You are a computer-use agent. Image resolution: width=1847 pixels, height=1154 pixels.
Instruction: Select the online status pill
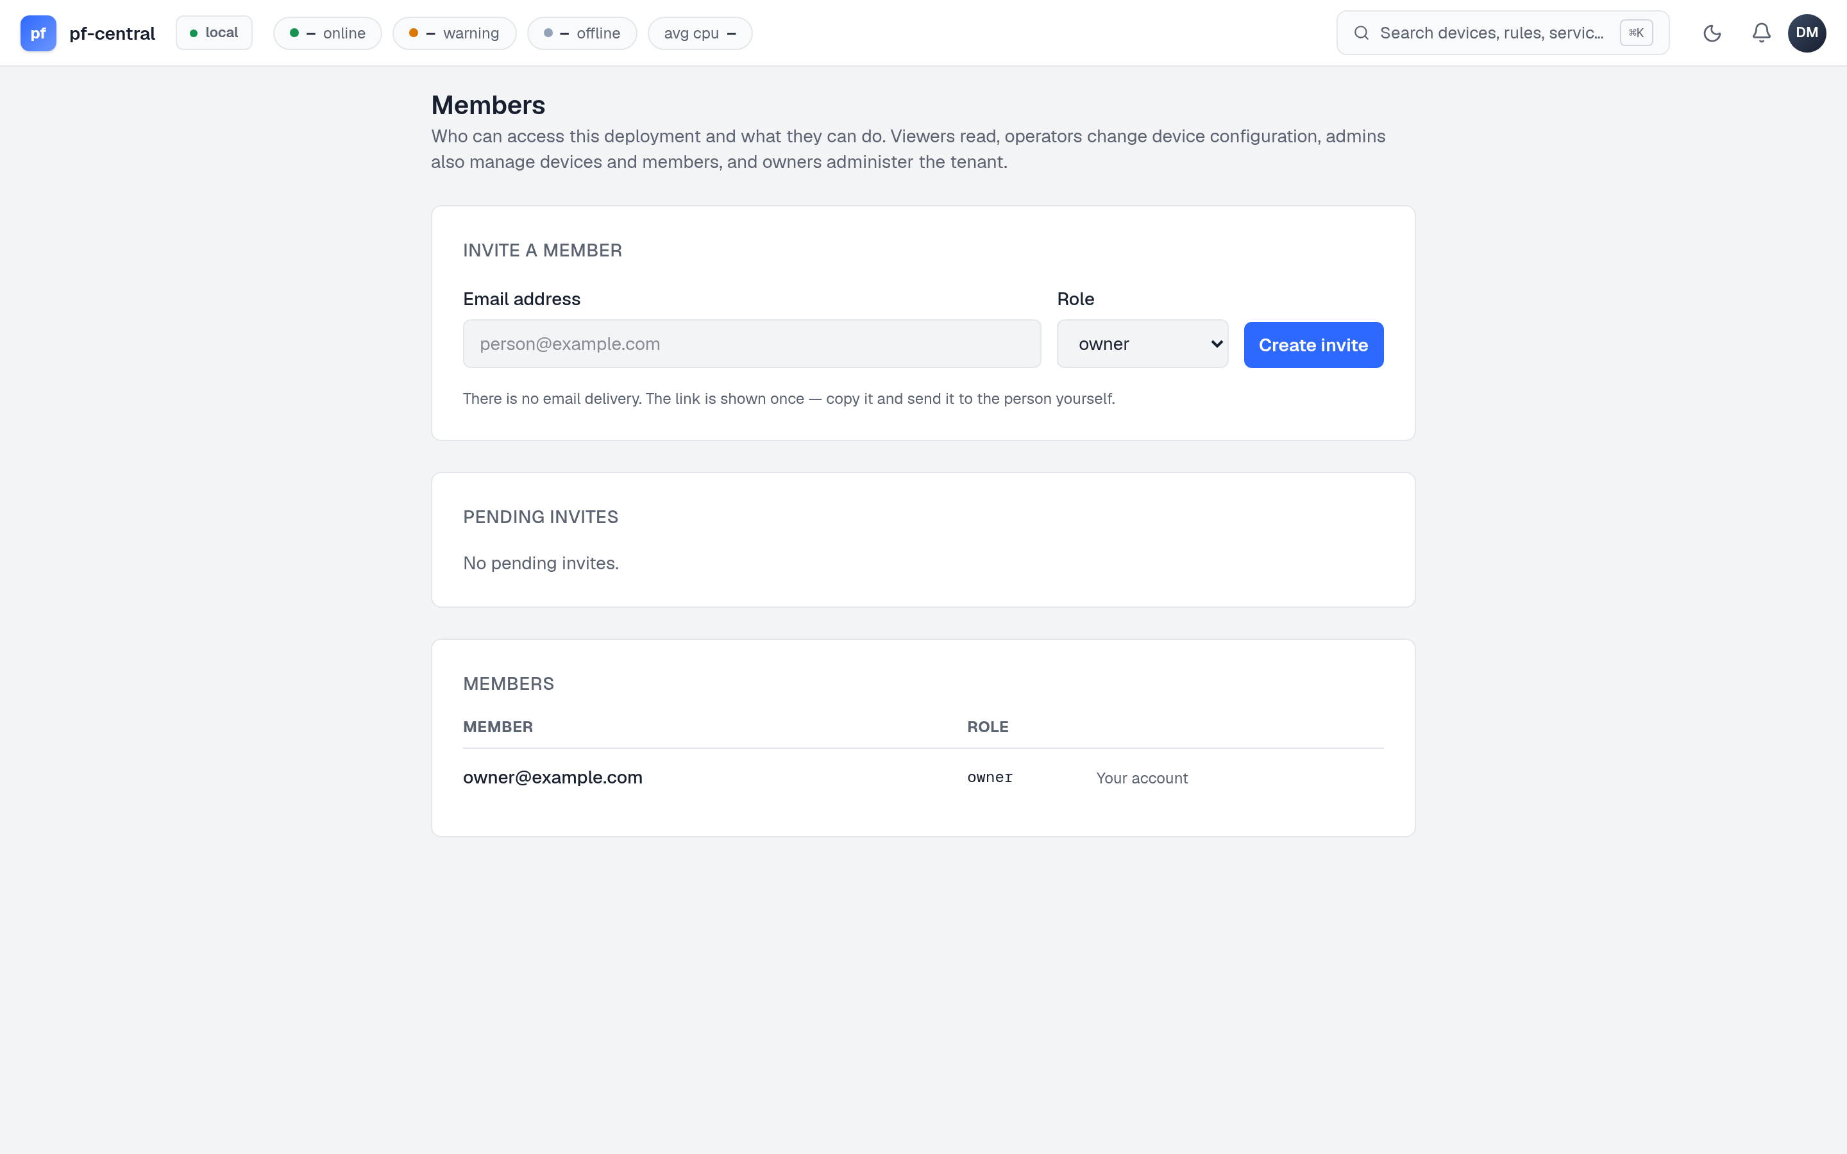tap(328, 33)
